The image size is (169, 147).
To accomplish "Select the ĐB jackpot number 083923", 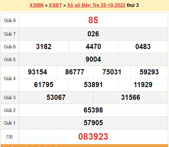I will click(93, 137).
